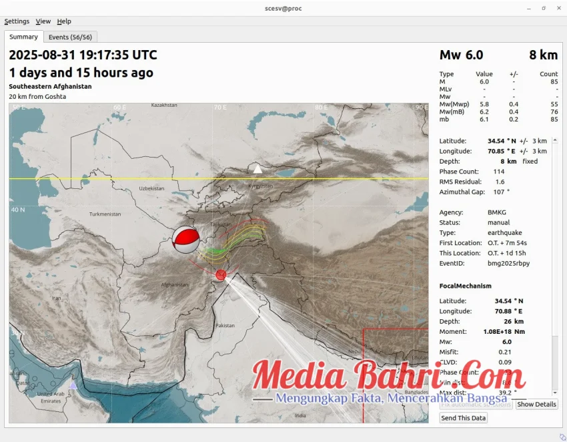Click the Pakistan label on the map
567x442 pixels.
225,325
